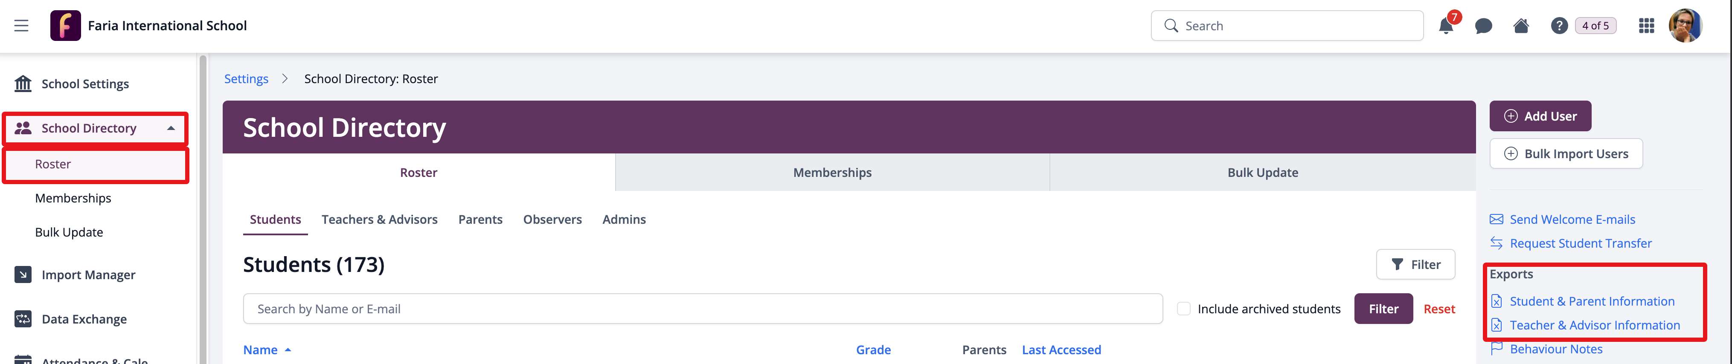Open Import Manager from the sidebar
This screenshot has width=1732, height=364.
tap(88, 274)
